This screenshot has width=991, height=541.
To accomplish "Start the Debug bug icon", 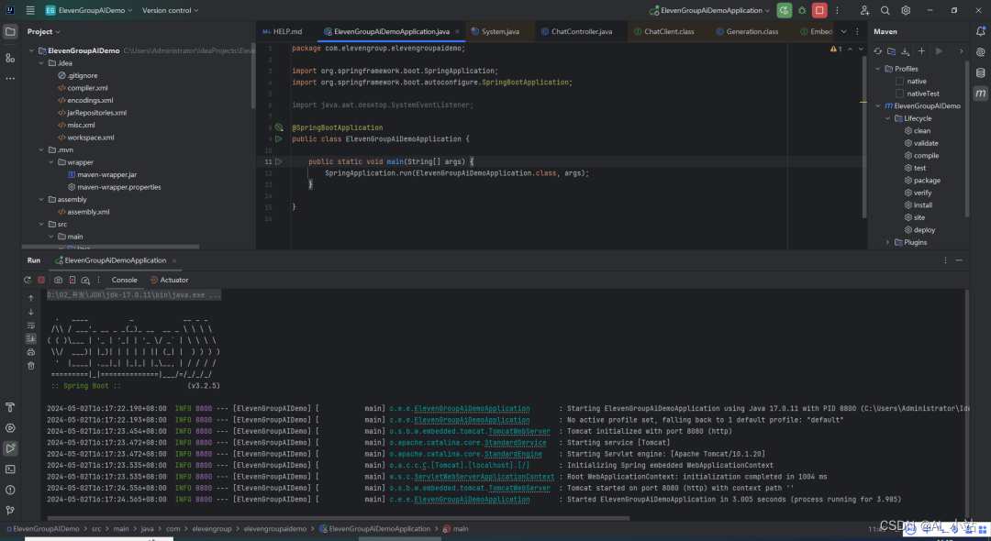I will 802,10.
